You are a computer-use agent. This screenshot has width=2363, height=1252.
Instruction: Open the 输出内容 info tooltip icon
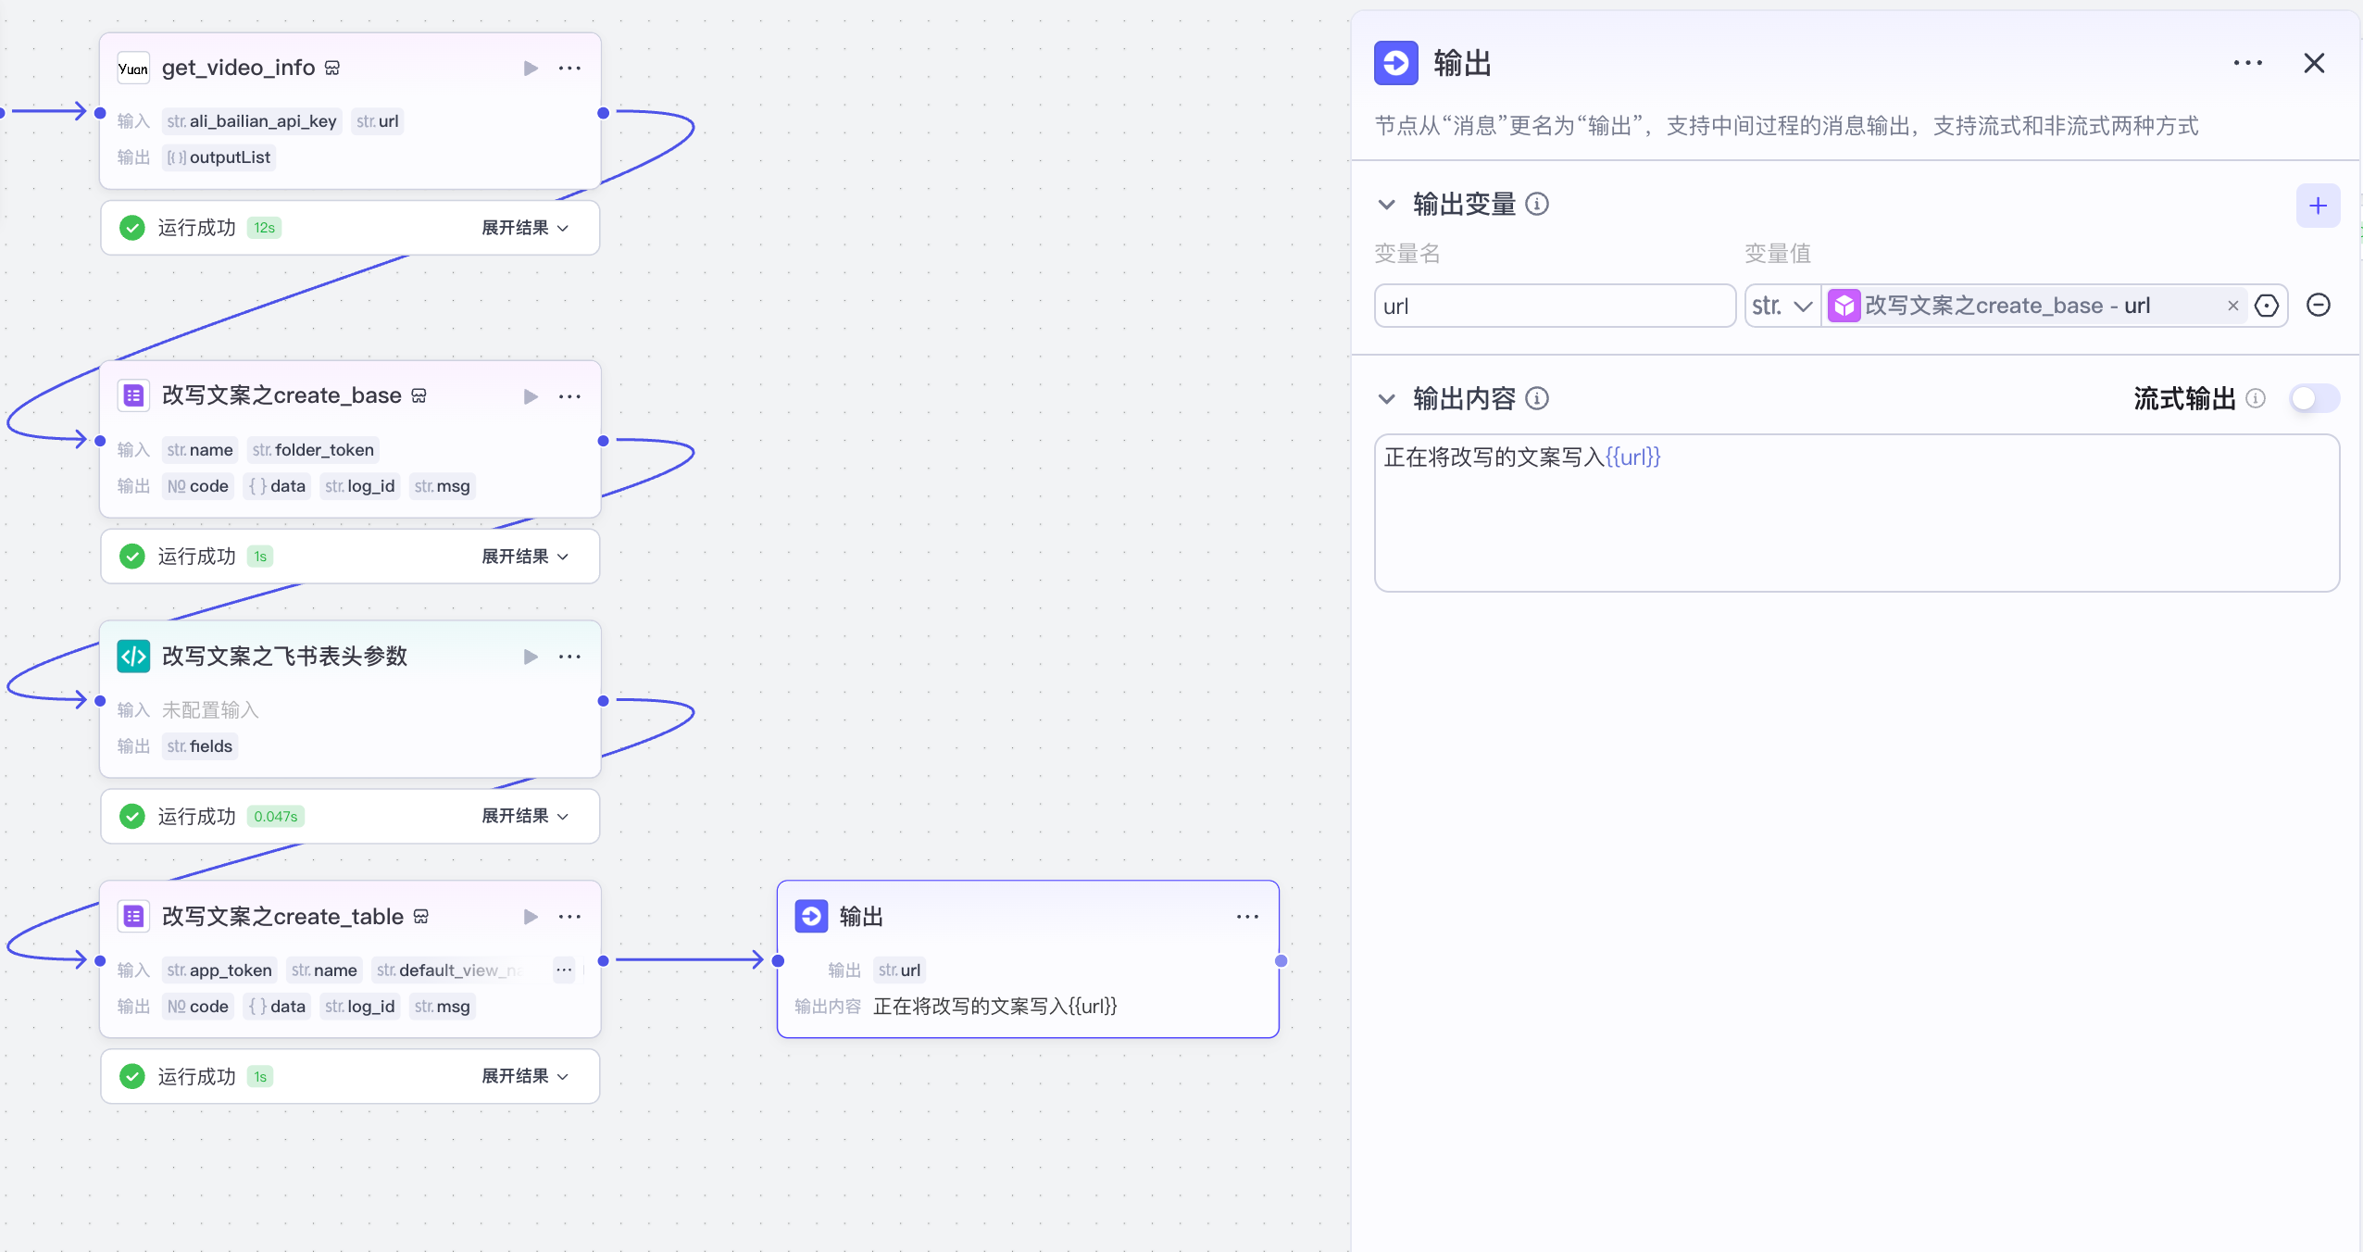point(1536,399)
